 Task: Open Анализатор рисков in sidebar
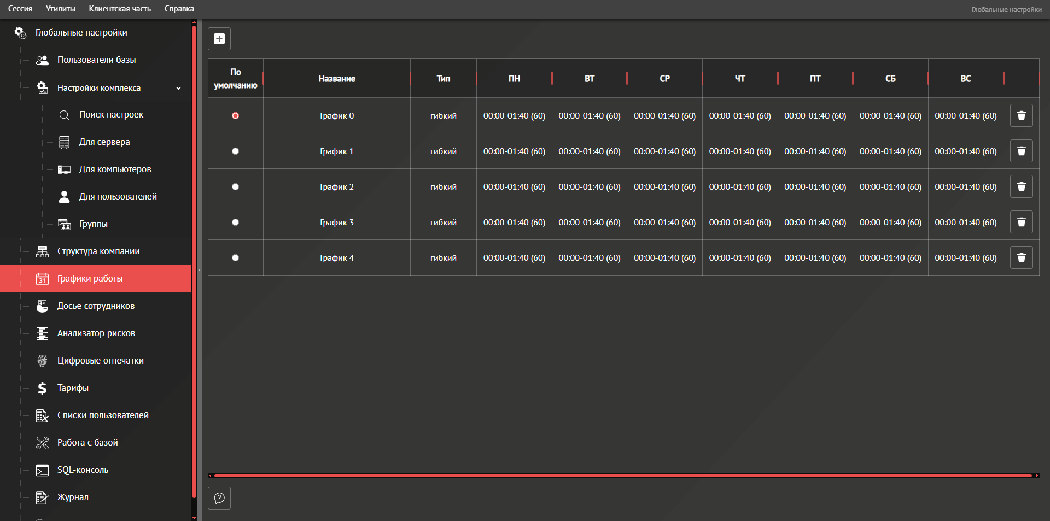click(x=96, y=333)
